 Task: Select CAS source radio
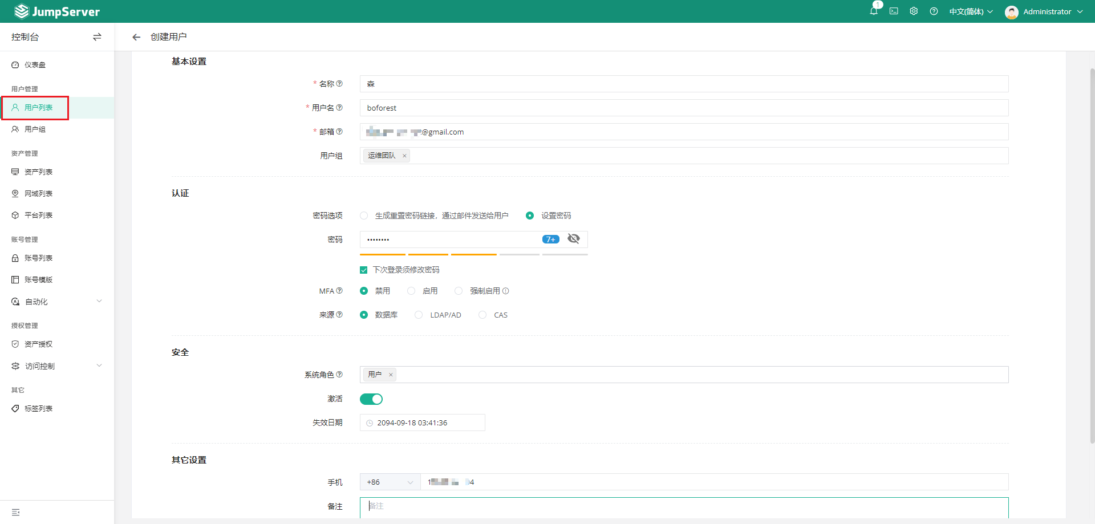point(482,315)
